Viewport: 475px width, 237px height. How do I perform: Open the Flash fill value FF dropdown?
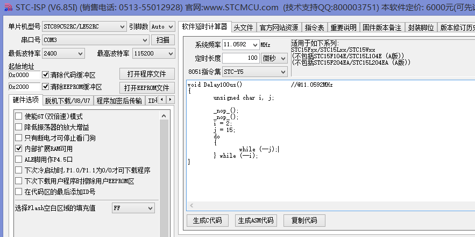click(x=133, y=208)
